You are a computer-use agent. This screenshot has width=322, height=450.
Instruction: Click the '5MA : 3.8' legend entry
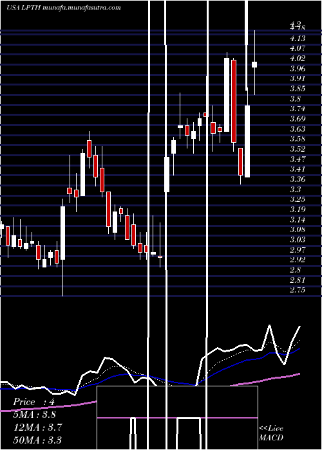tap(35, 414)
